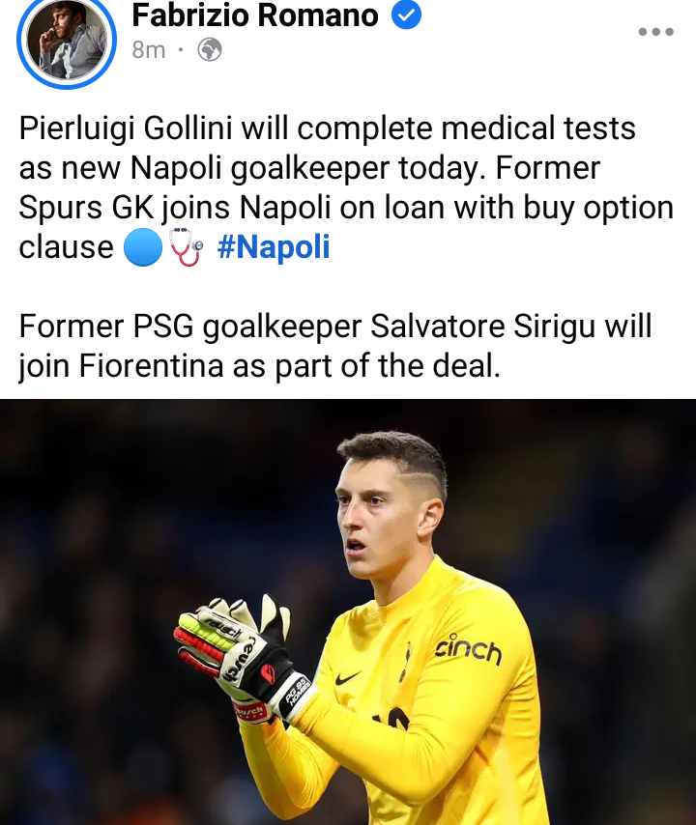The height and width of the screenshot is (825, 696).
Task: Click the Pierluigi Gollini name in text
Action: pos(126,128)
